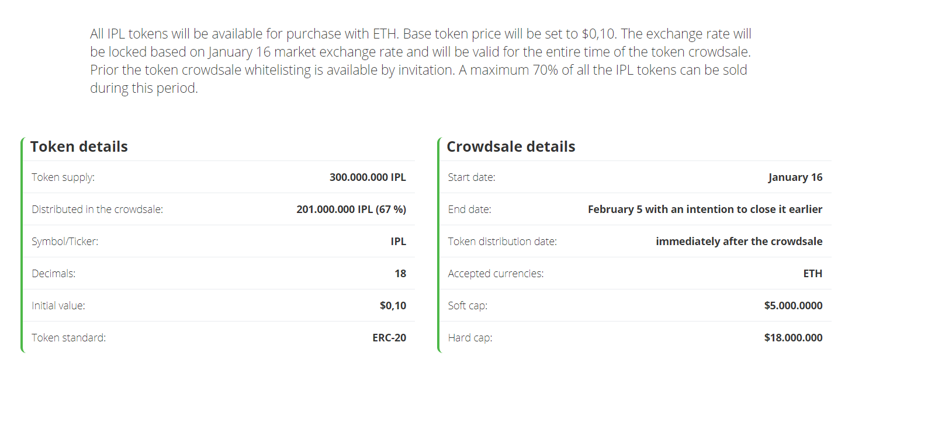Select the ERC-20 token standard value
The image size is (928, 426).
pyautogui.click(x=389, y=338)
